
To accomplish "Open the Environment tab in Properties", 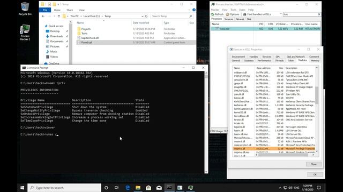I will tap(238, 57).
